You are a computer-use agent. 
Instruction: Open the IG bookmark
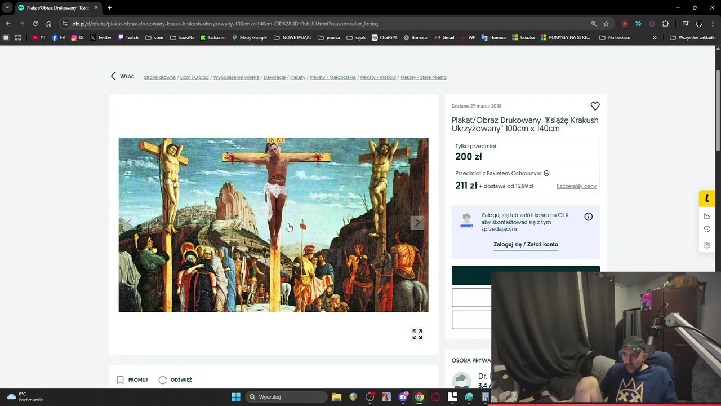tap(78, 38)
